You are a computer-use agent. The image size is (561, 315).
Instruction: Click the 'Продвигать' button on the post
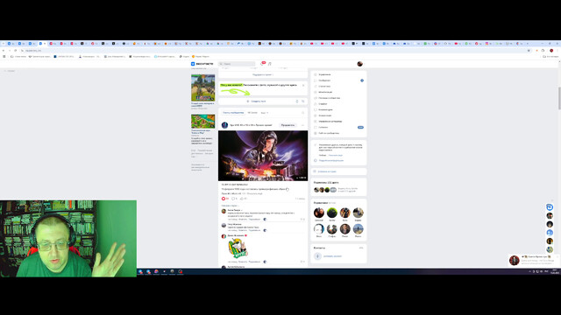288,125
